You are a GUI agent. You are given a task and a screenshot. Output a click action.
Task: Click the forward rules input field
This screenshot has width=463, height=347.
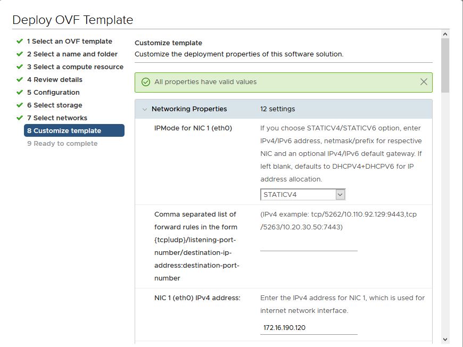[309, 244]
